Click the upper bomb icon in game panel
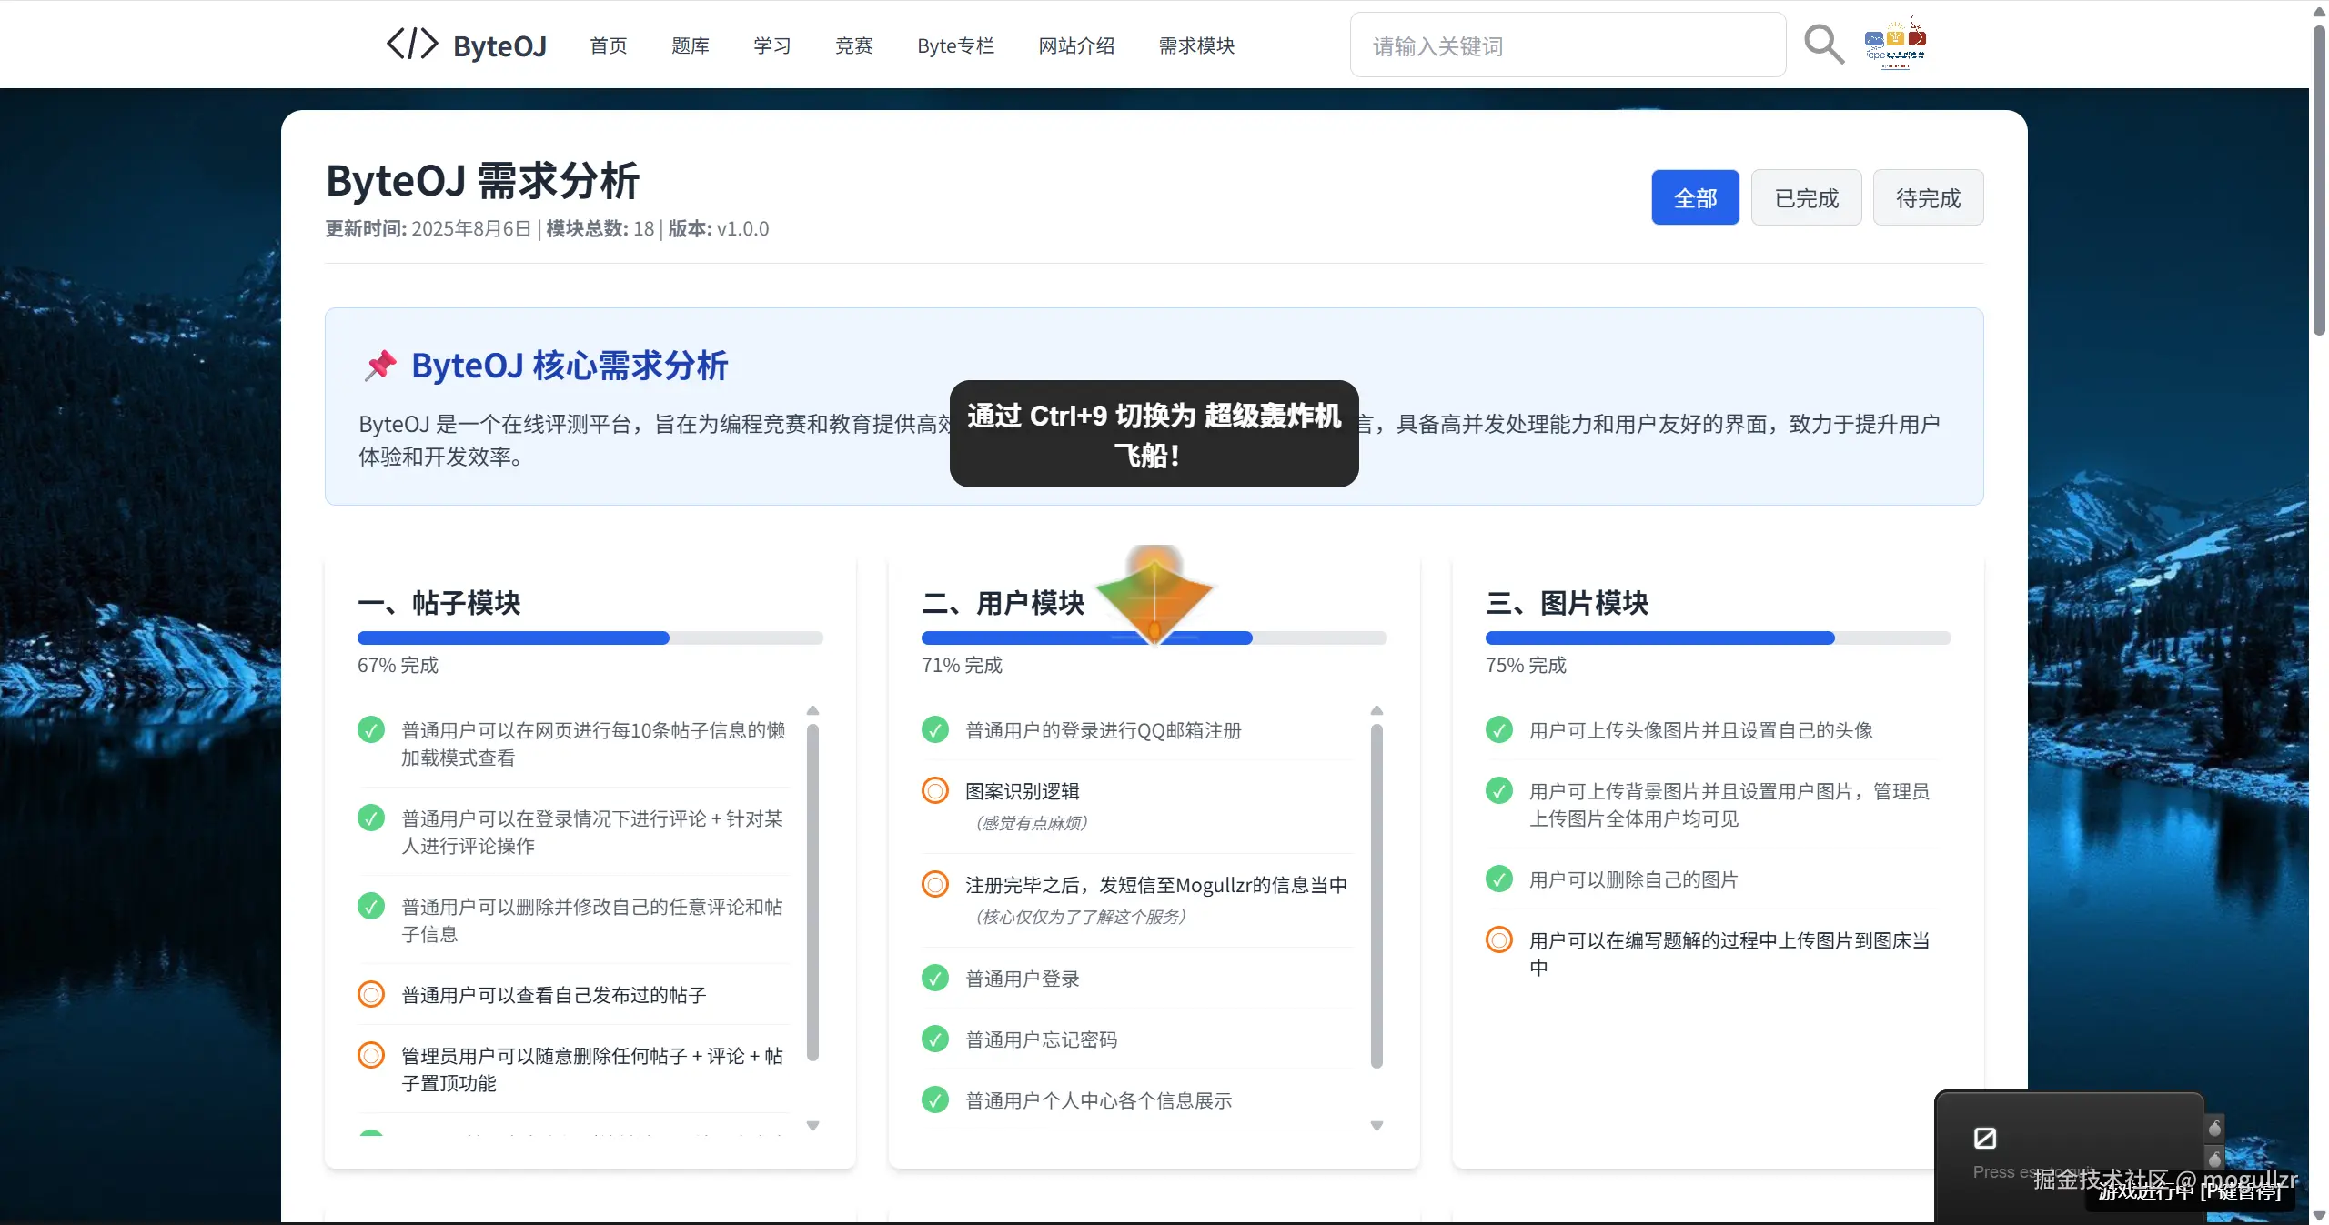The width and height of the screenshot is (2329, 1225). 2214,1128
